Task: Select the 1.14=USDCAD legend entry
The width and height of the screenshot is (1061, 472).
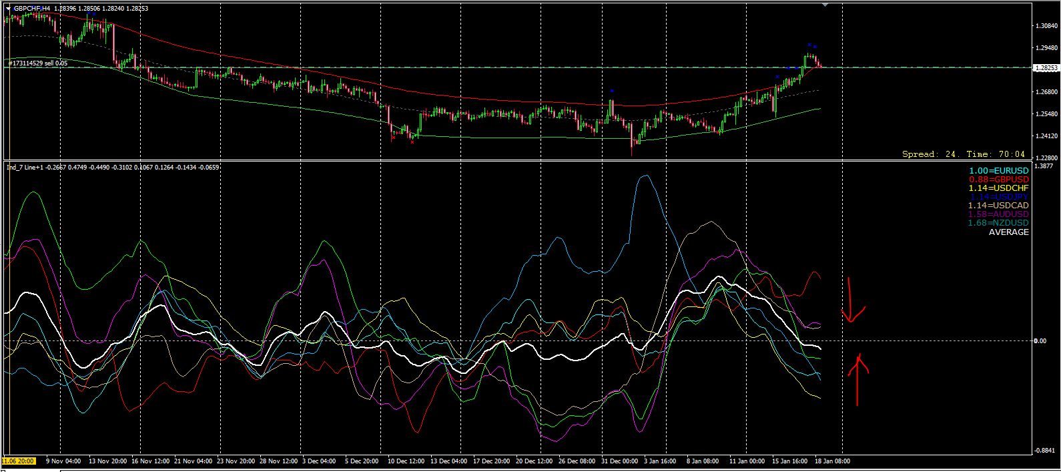Action: [999, 206]
